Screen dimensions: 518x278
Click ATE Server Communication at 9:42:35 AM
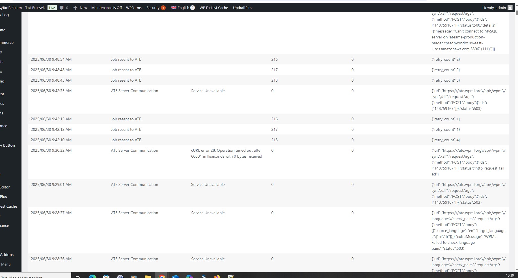(135, 91)
